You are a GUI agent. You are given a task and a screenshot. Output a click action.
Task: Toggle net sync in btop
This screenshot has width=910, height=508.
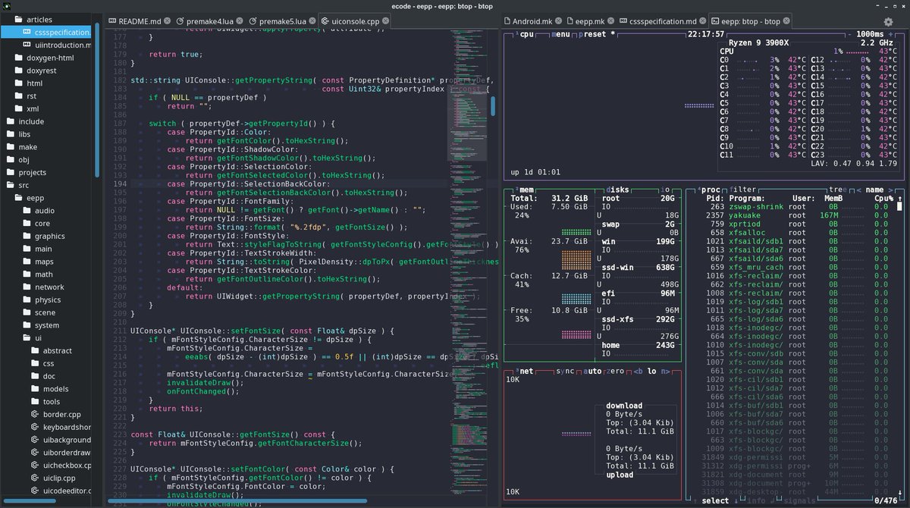(x=565, y=371)
